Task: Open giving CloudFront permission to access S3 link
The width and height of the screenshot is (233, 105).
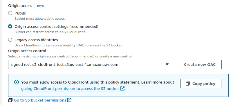Action: point(70,89)
